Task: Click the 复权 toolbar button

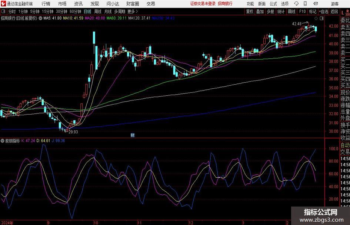Action: click(x=250, y=11)
